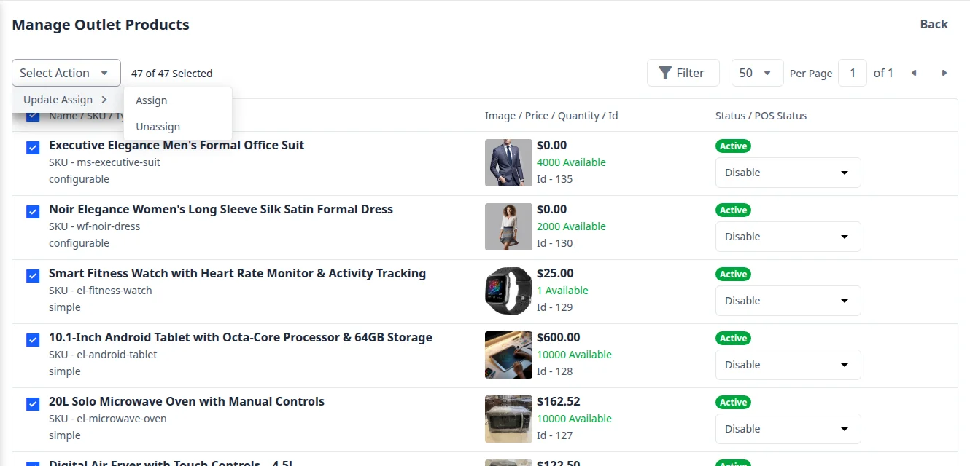Click the fitness watch product thumbnail
The width and height of the screenshot is (970, 466).
coord(508,291)
